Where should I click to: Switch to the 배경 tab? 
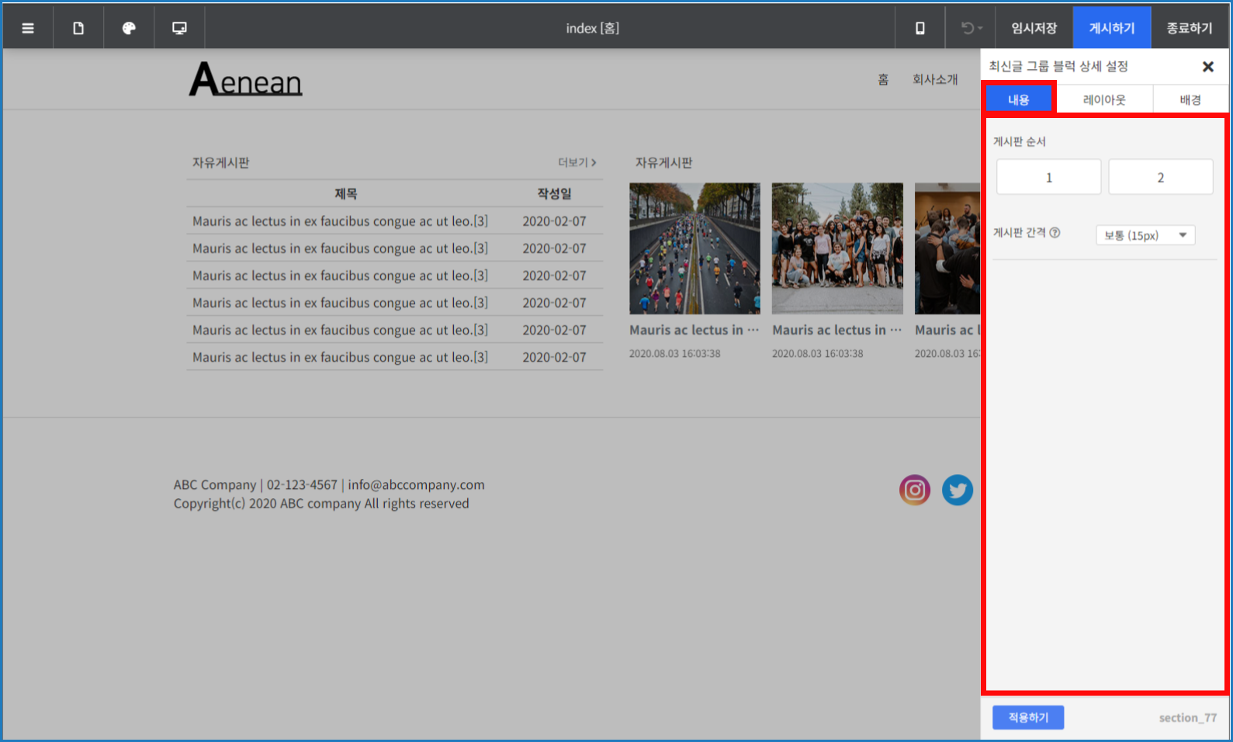1190,100
